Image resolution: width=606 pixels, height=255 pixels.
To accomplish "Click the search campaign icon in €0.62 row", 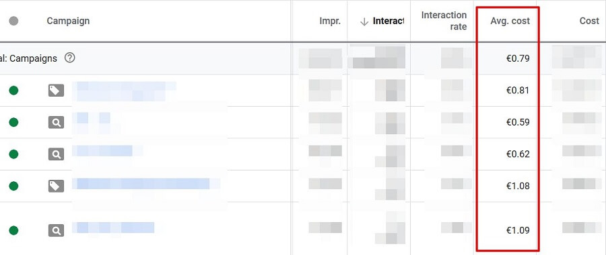I will pyautogui.click(x=56, y=154).
